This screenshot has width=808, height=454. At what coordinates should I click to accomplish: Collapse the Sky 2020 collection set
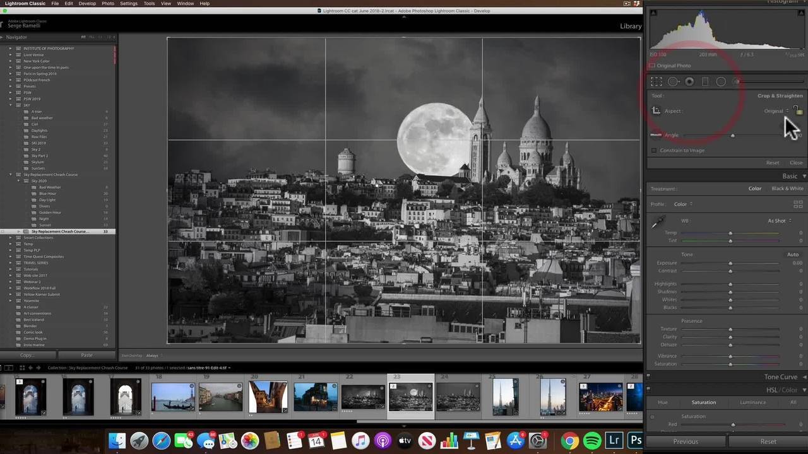point(18,181)
